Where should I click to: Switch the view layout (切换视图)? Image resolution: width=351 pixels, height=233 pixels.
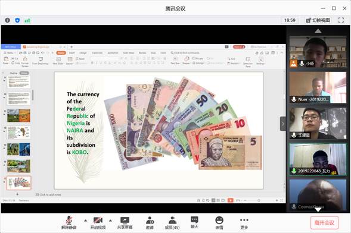318,20
